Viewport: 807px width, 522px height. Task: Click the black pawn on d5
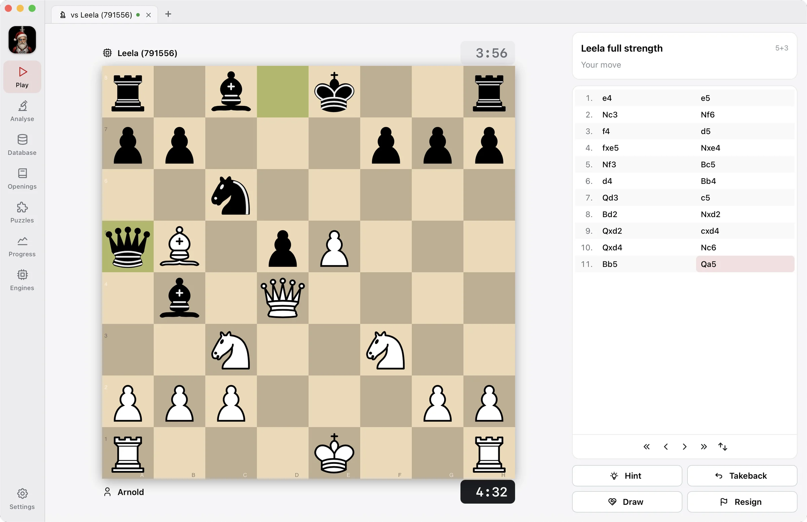coord(282,247)
